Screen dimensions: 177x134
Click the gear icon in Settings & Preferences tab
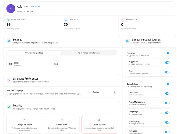click(79, 53)
